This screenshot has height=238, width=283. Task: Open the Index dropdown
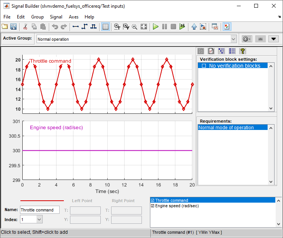pyautogui.click(x=39, y=219)
